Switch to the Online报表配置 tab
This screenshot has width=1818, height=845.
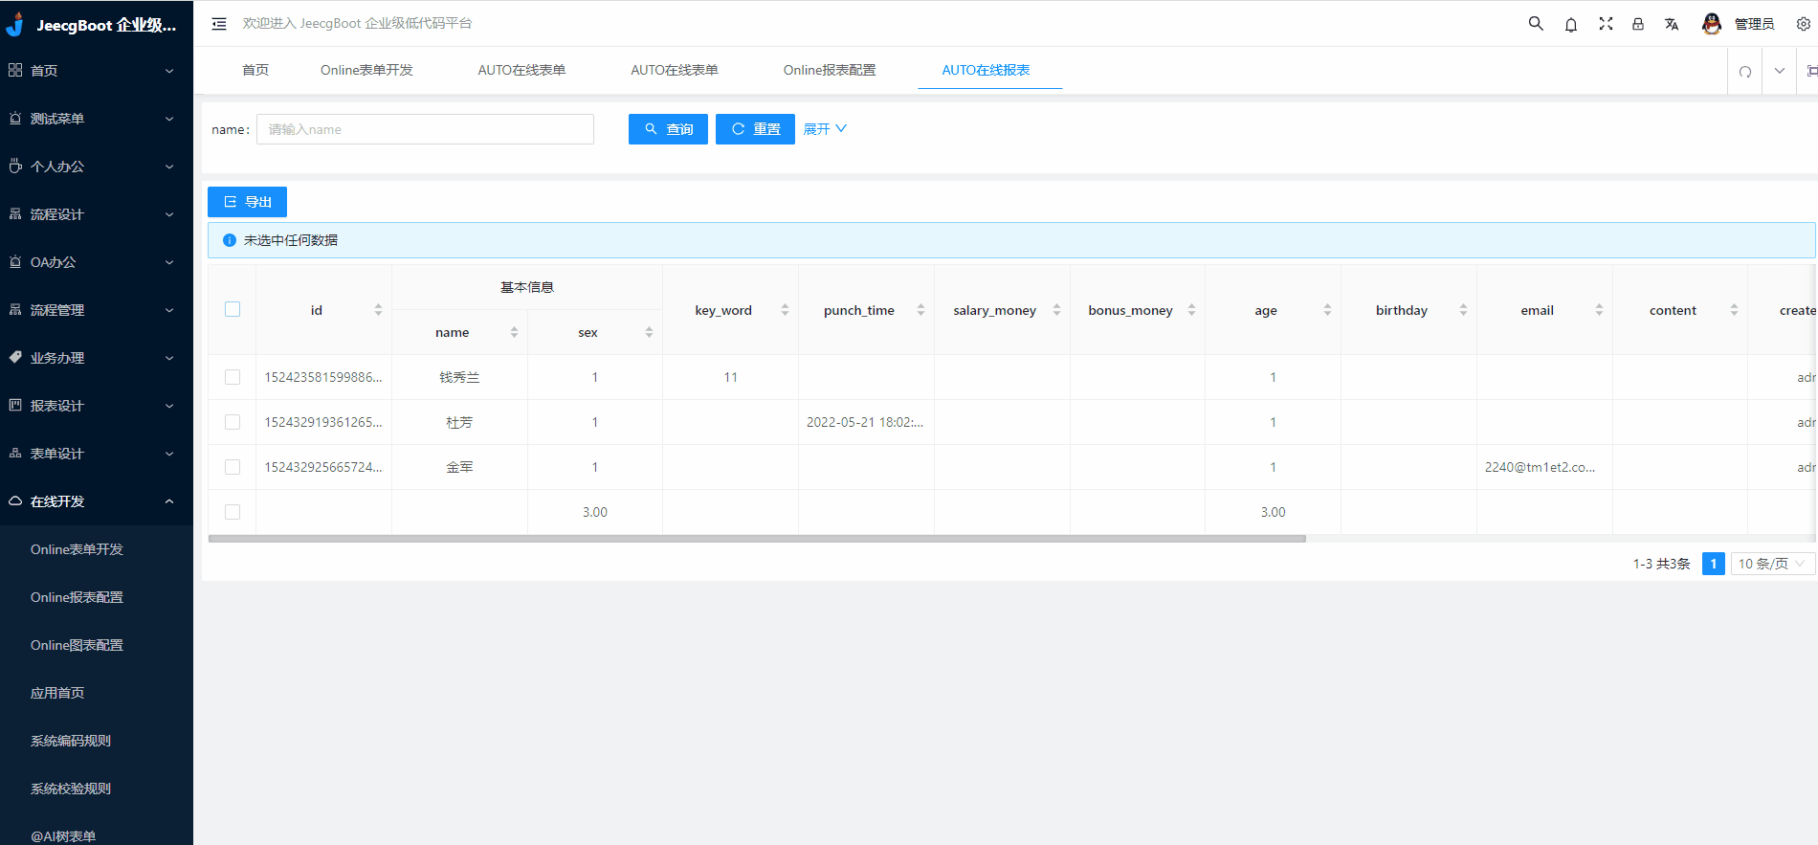pos(830,70)
